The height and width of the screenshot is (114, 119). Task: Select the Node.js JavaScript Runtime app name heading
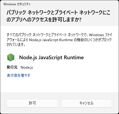tap(52, 57)
